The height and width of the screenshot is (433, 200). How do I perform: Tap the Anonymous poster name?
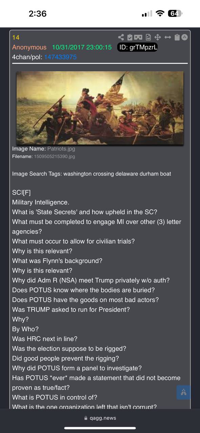(29, 47)
